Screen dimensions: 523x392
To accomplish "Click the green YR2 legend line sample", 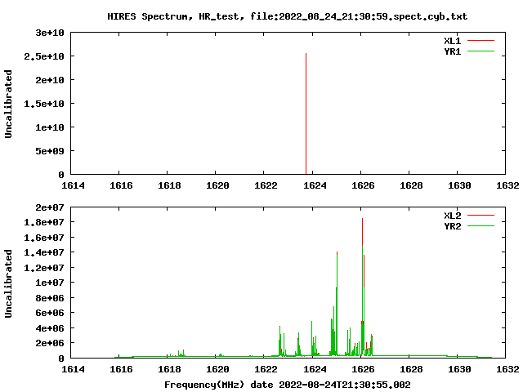I will click(481, 226).
